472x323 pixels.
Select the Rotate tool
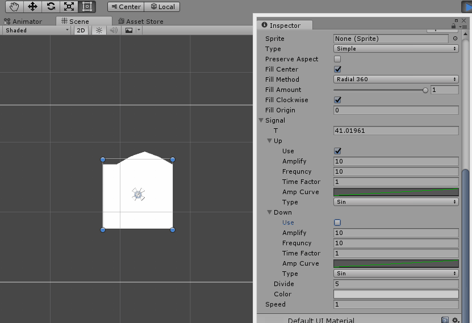(x=51, y=7)
